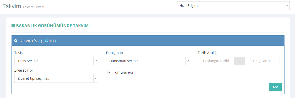Open the Ziyaret tipi seçiniz.. dropdown

[56, 78]
